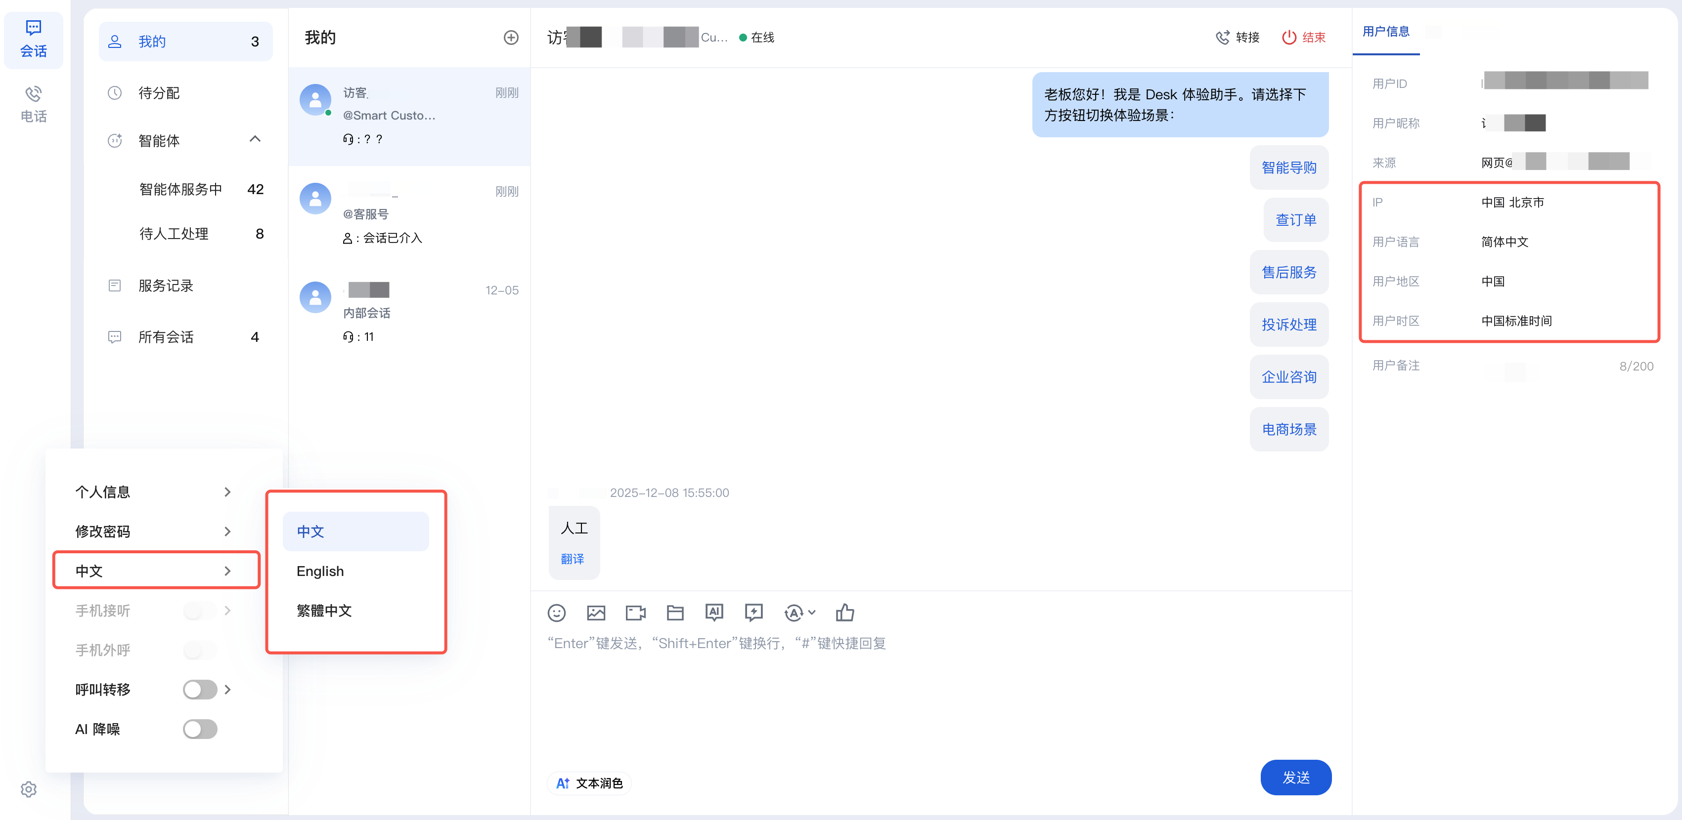Select English in the language menu

[x=320, y=571]
